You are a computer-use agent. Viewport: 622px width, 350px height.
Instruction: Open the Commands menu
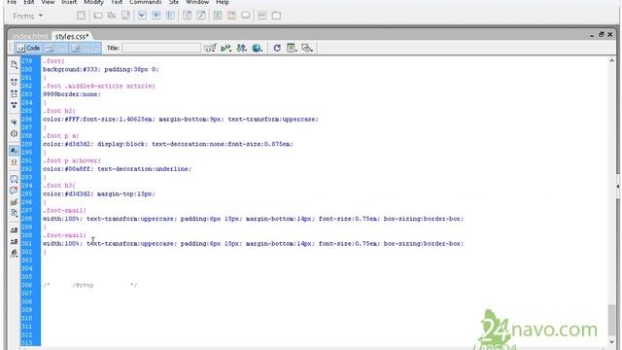coord(145,2)
